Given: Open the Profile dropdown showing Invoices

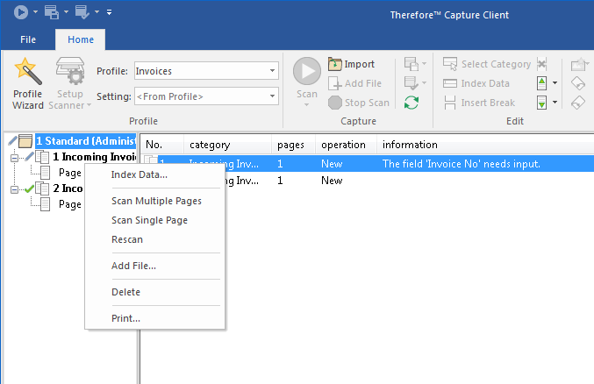Looking at the screenshot, I should (272, 71).
